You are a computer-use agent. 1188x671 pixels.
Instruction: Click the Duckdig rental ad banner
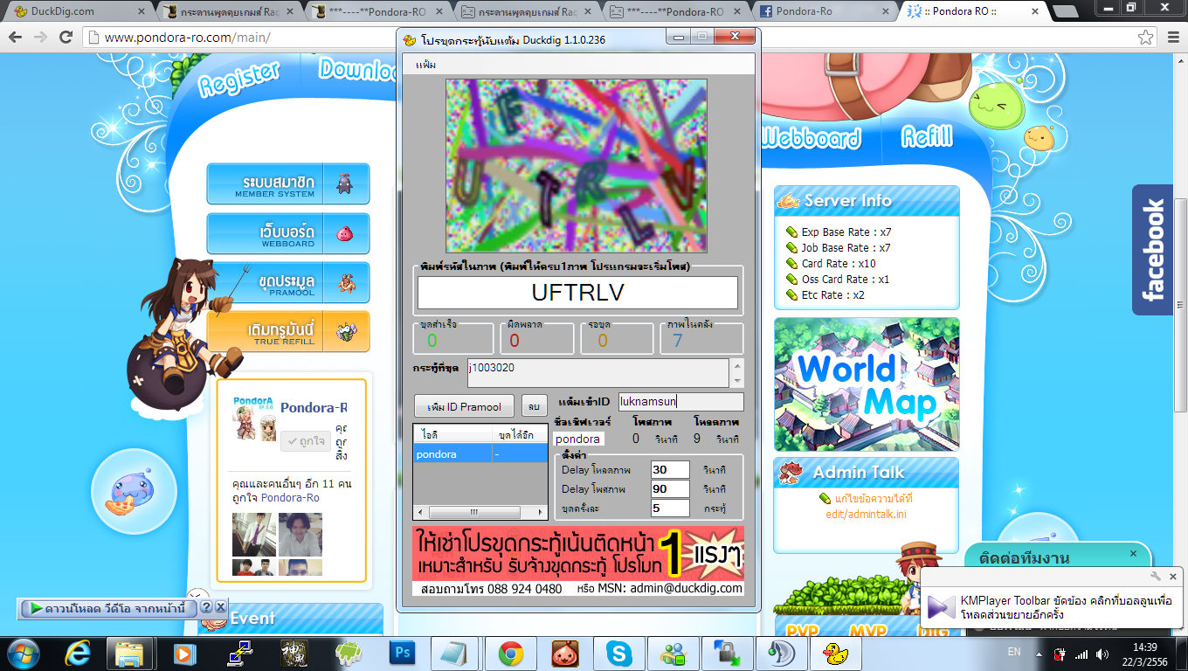(x=578, y=561)
